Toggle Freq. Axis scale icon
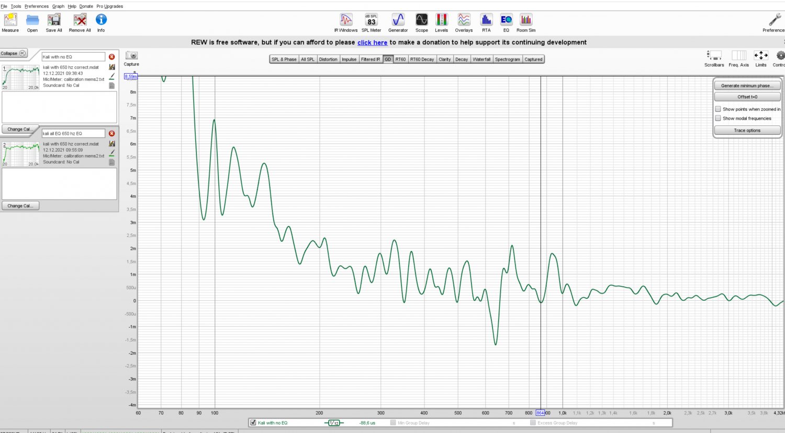Viewport: 785px width, 433px height. click(739, 55)
